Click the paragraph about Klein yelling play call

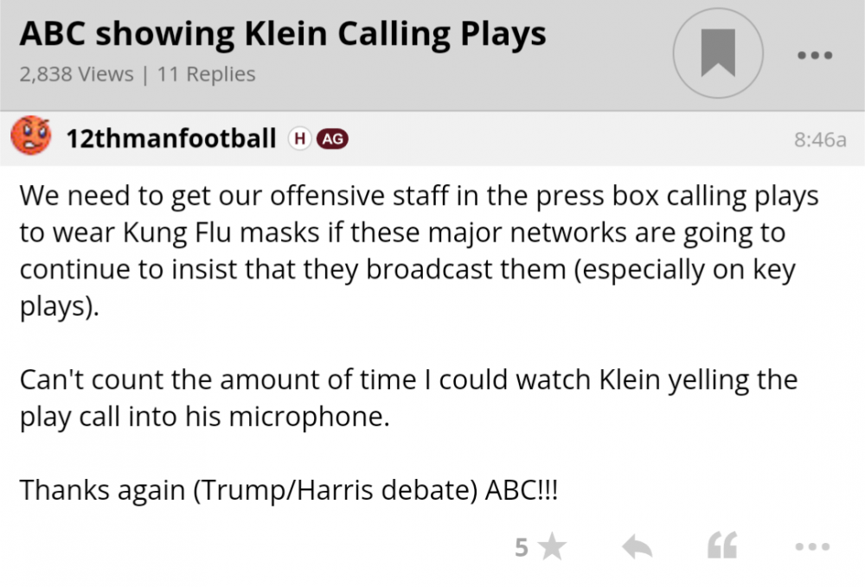407,398
